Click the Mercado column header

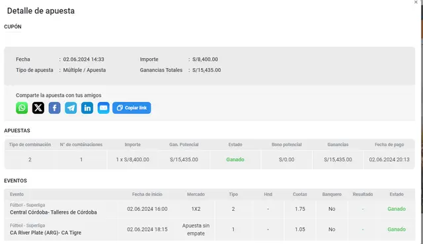point(196,194)
